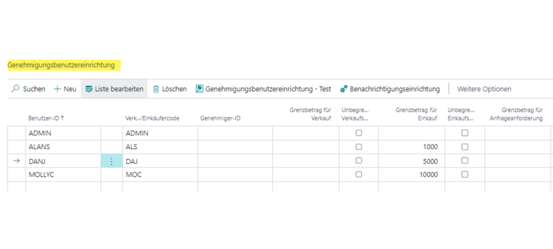This screenshot has width=553, height=249.
Task: Click the empty Genehmiger-ID field for MOLLYC
Action: [x=235, y=174]
